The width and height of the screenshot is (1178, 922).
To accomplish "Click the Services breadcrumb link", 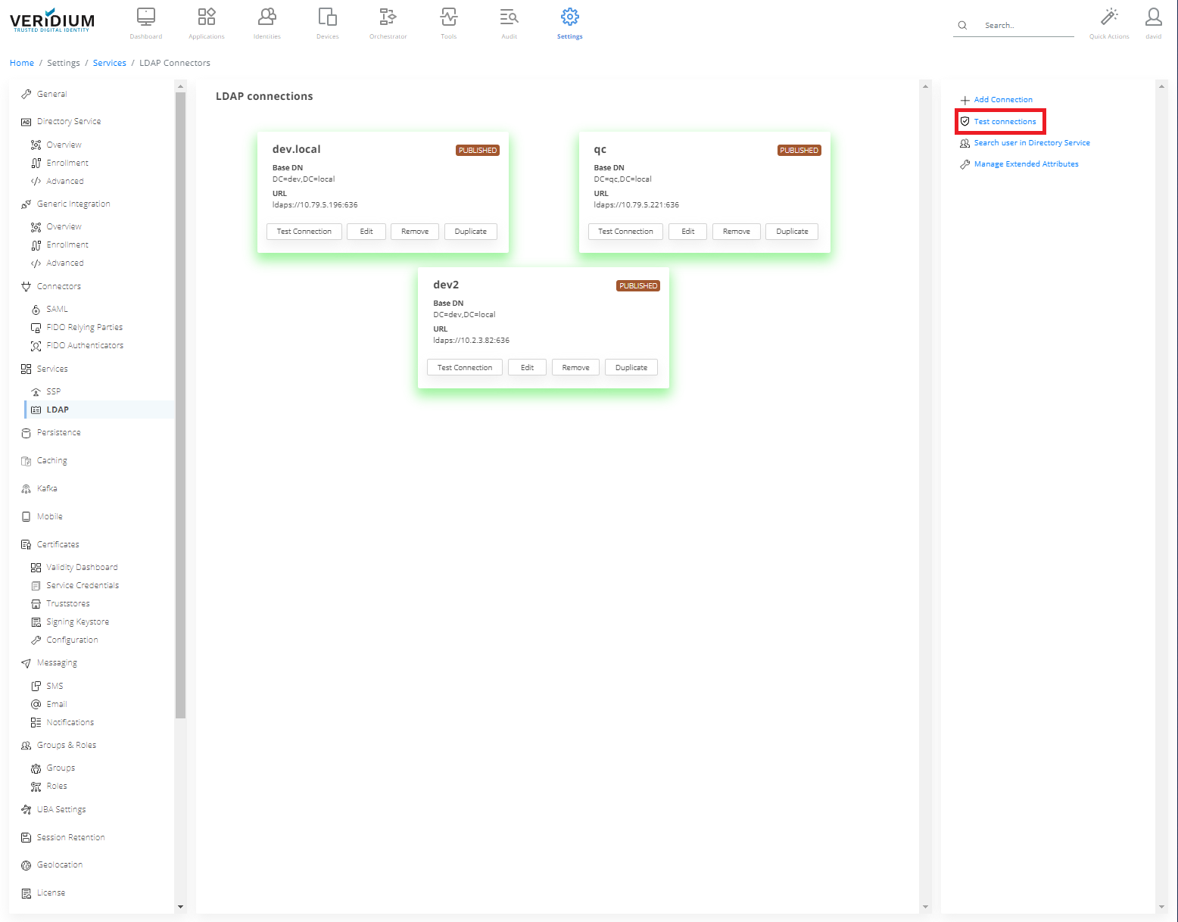I will pos(109,63).
